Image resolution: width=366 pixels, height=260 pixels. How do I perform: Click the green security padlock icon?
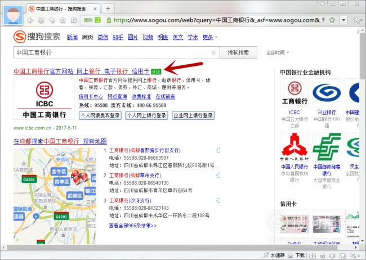109,20
